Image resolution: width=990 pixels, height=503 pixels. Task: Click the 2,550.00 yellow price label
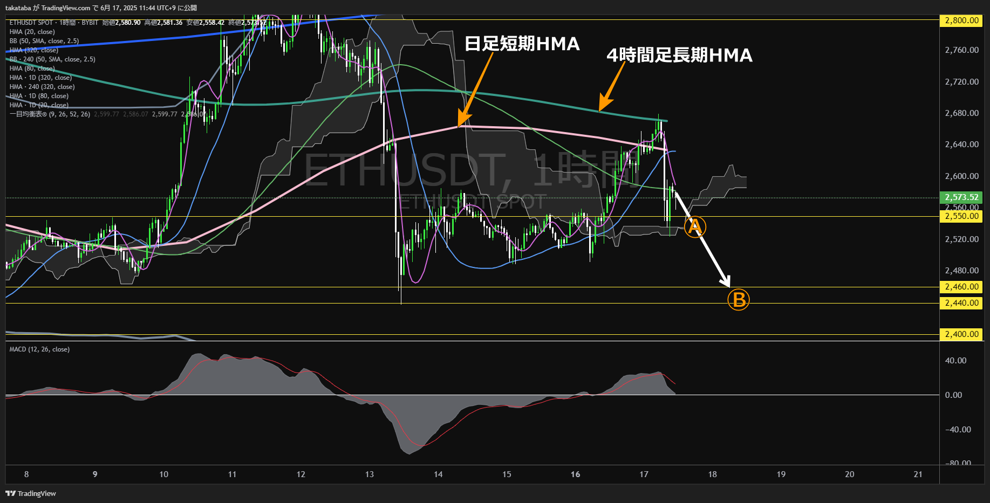(x=961, y=216)
